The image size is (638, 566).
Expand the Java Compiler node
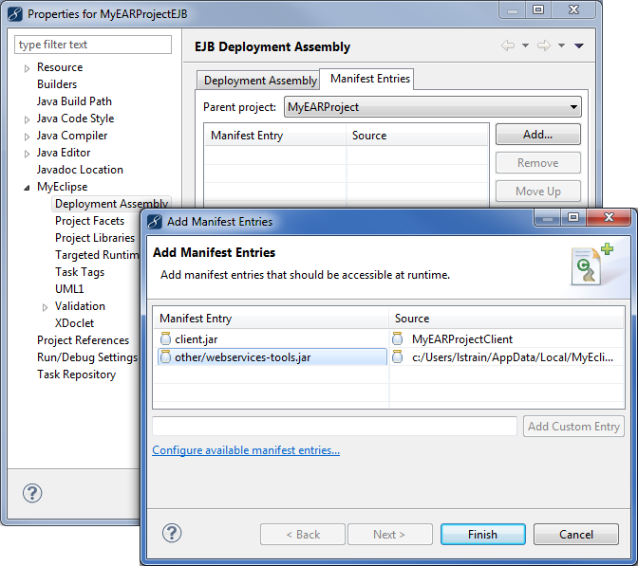pyautogui.click(x=27, y=137)
